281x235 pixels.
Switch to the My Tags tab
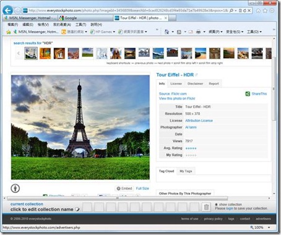[186, 171]
